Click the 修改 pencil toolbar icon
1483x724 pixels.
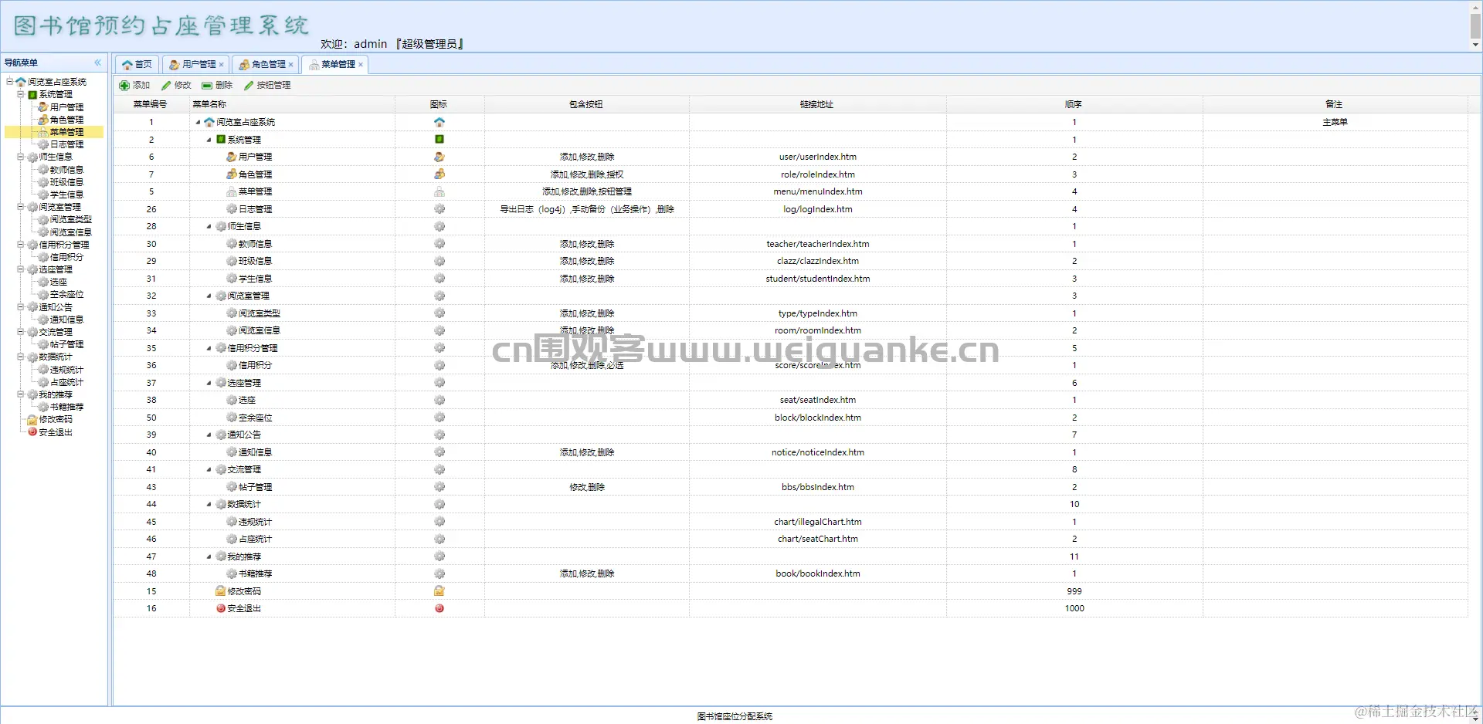tap(166, 86)
